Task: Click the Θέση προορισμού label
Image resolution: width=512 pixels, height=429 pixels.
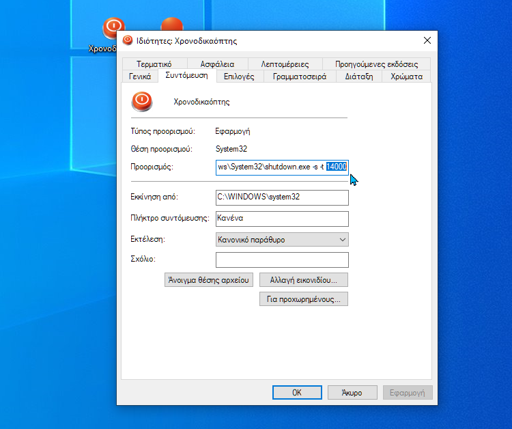Action: 161,149
